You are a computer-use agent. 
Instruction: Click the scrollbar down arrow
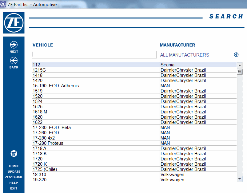click(x=240, y=179)
